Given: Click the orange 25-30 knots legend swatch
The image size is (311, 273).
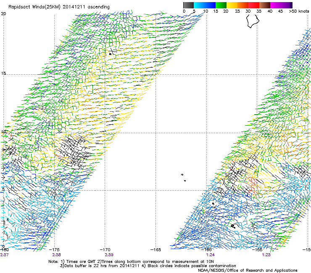Looking at the screenshot, I should point(243,5).
